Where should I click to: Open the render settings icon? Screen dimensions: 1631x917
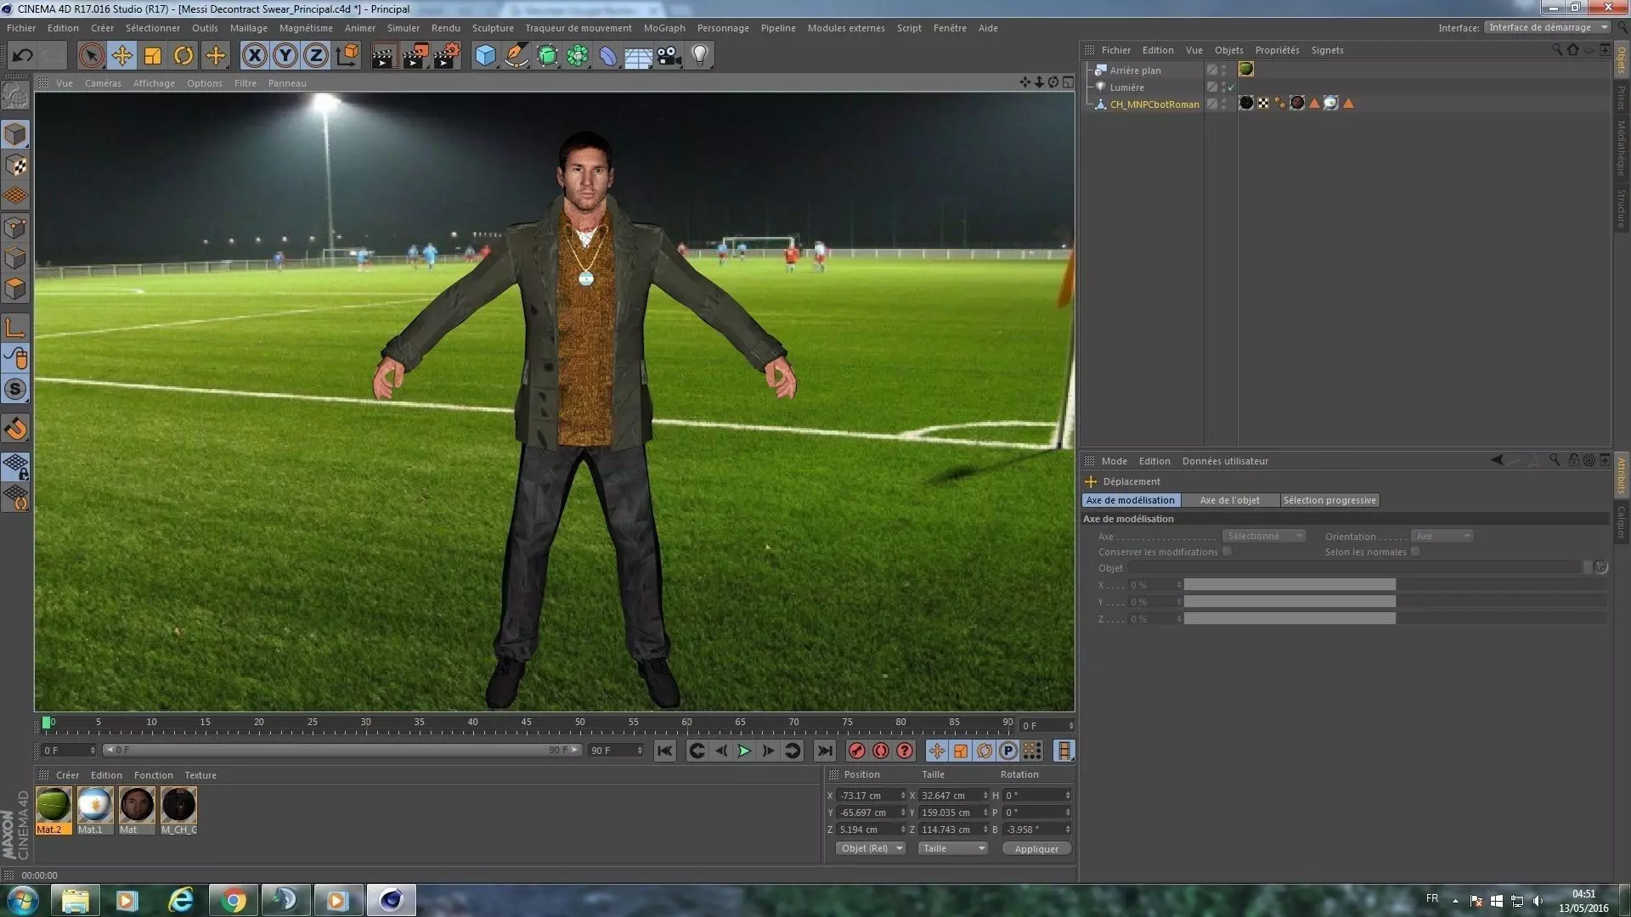pyautogui.click(x=446, y=56)
